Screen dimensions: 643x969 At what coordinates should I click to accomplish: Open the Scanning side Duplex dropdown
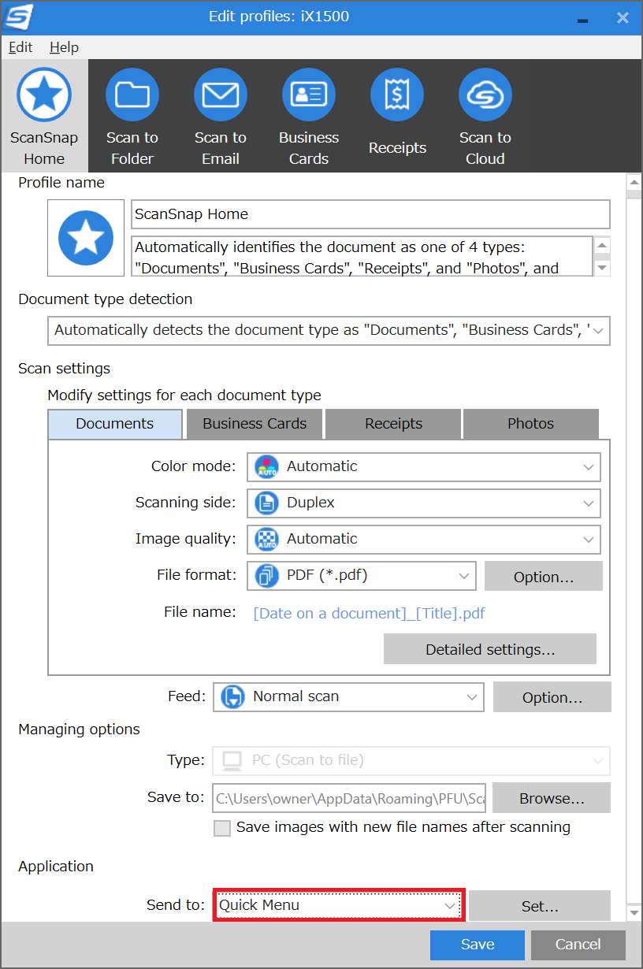click(424, 503)
